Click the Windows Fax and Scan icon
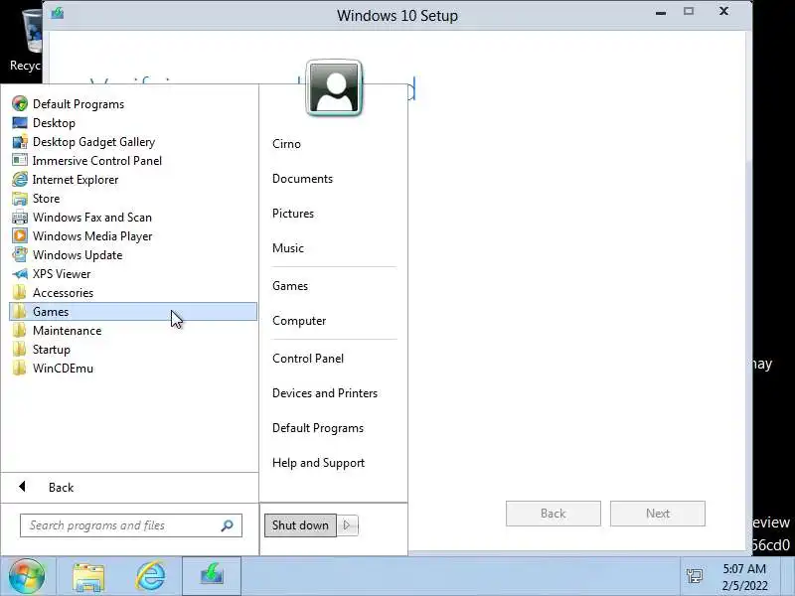Image resolution: width=795 pixels, height=596 pixels. 20,218
